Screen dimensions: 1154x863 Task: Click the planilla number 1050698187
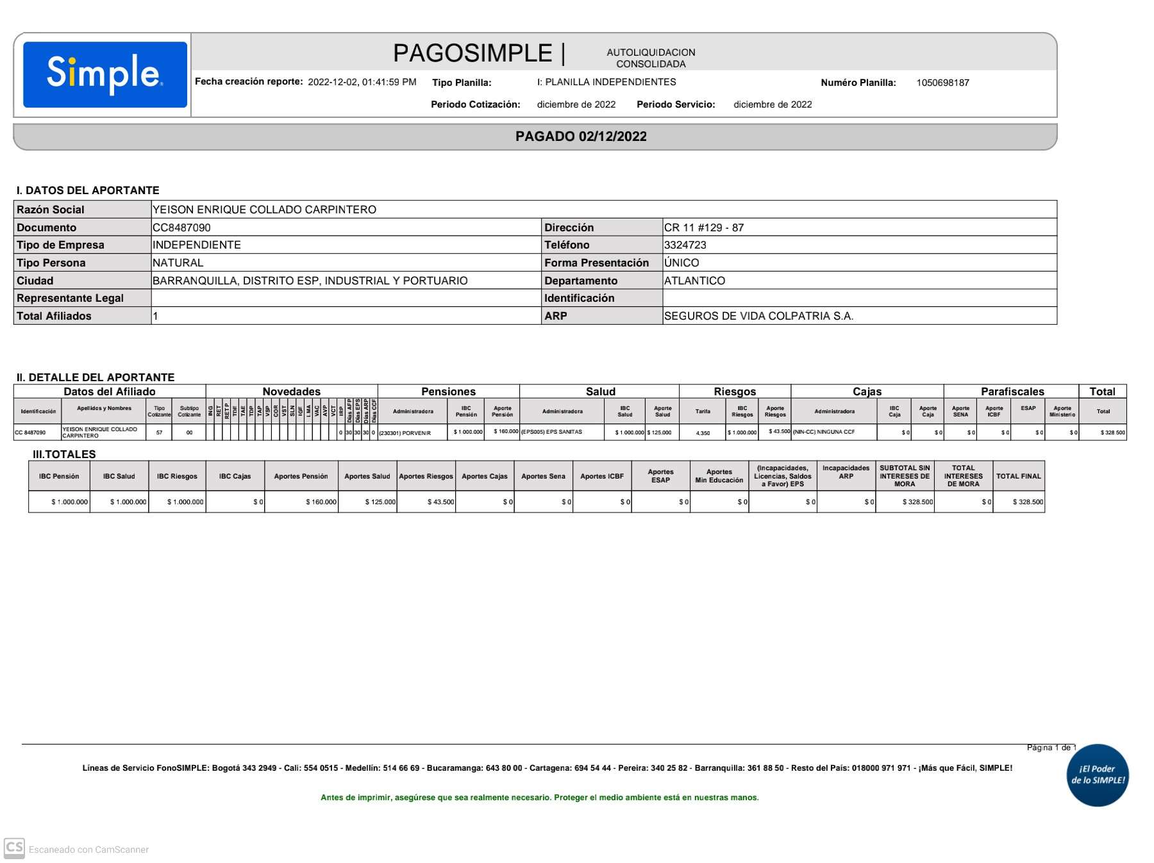point(942,83)
